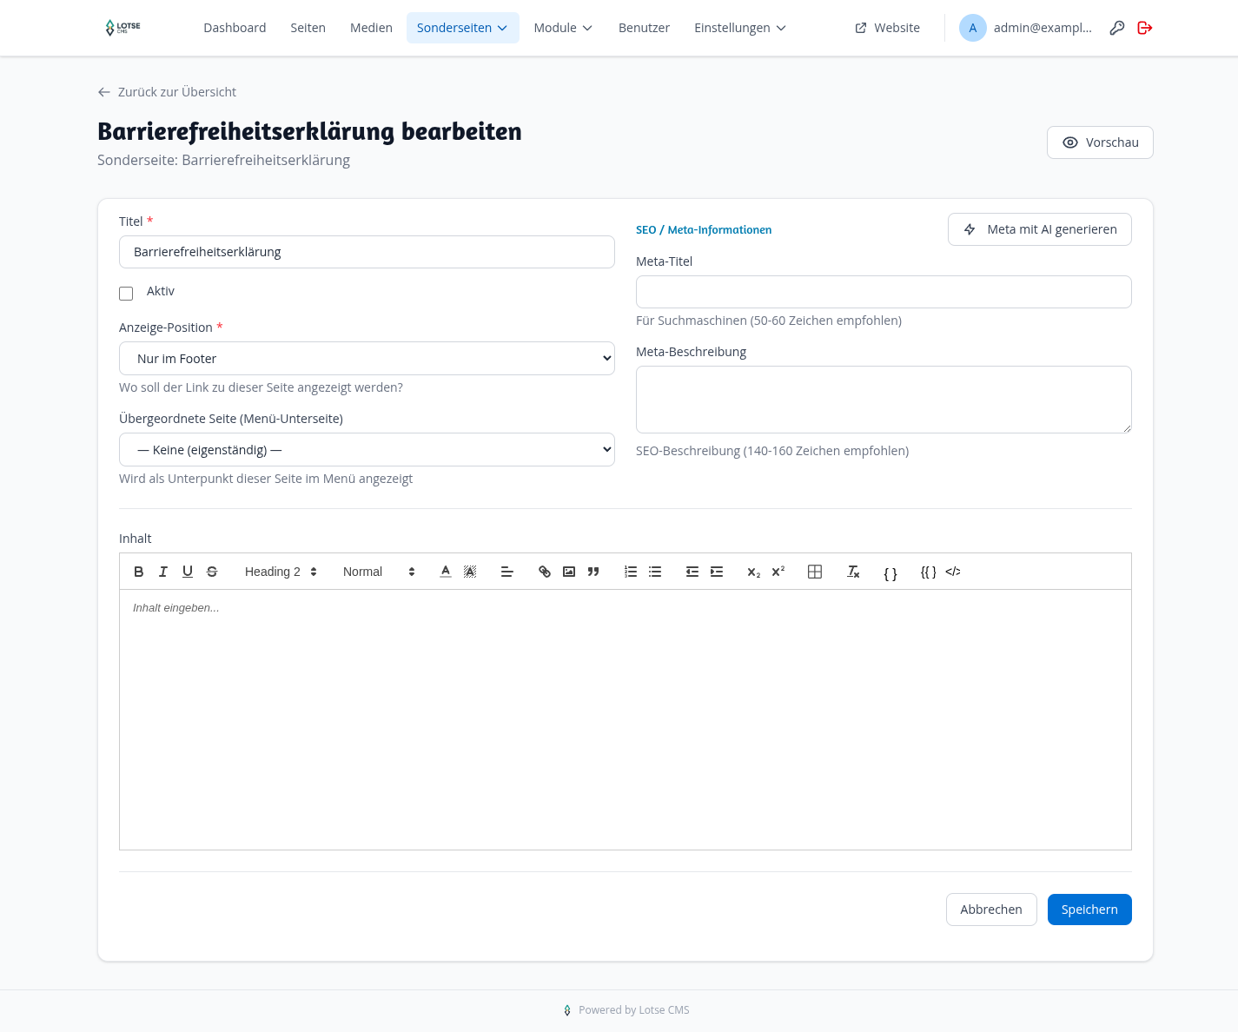Viewport: 1238px width, 1032px height.
Task: Open the text alignment options
Action: pyautogui.click(x=507, y=572)
